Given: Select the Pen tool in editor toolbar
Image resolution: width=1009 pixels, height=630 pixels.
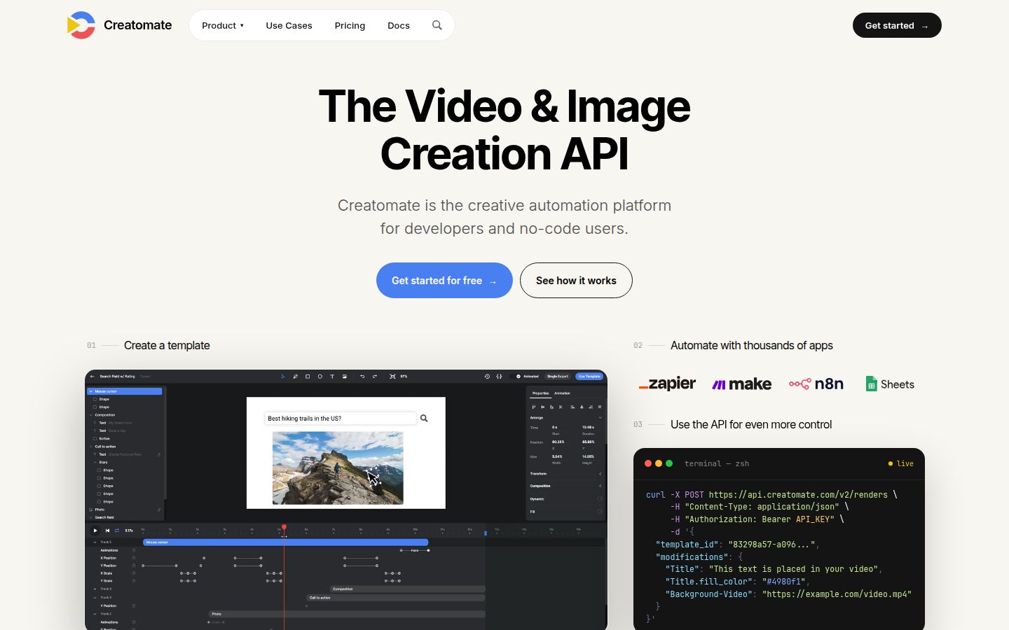Looking at the screenshot, I should [296, 377].
